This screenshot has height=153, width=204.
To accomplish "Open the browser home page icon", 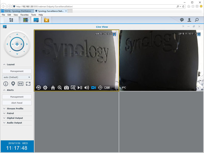I will pyautogui.click(x=189, y=6).
